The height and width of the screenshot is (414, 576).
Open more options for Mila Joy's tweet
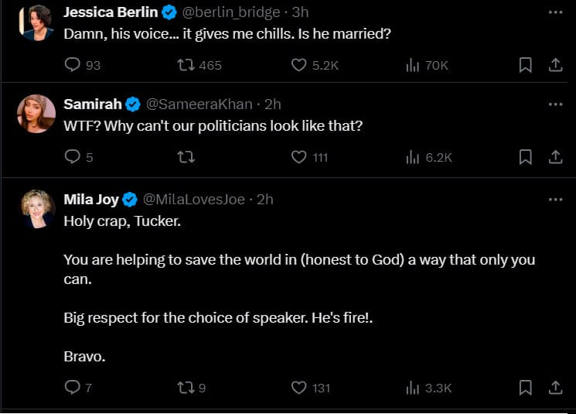tap(554, 200)
